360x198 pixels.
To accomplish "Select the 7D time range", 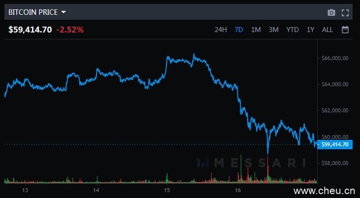I will tap(239, 30).
